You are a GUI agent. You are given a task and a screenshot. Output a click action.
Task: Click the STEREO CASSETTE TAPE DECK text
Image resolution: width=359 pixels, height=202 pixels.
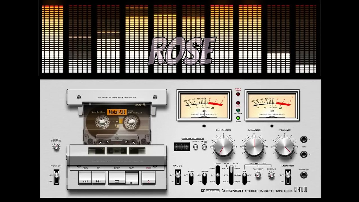click(x=268, y=191)
